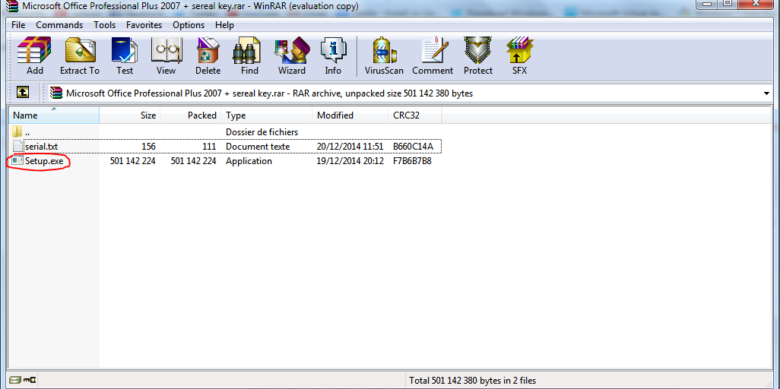Click modified date 19/12/2014 20:12
Viewport: 780px width, 389px height.
coord(350,161)
